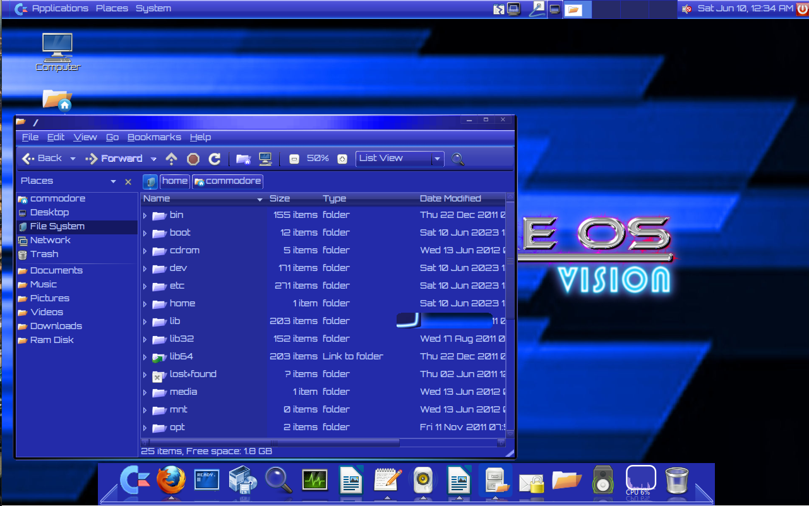Image resolution: width=809 pixels, height=506 pixels.
Task: Open the Bookmarks menu
Action: click(154, 137)
